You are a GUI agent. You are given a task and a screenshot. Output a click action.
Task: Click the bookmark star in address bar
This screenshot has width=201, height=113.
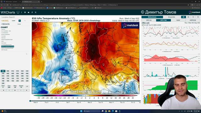tap(188, 5)
